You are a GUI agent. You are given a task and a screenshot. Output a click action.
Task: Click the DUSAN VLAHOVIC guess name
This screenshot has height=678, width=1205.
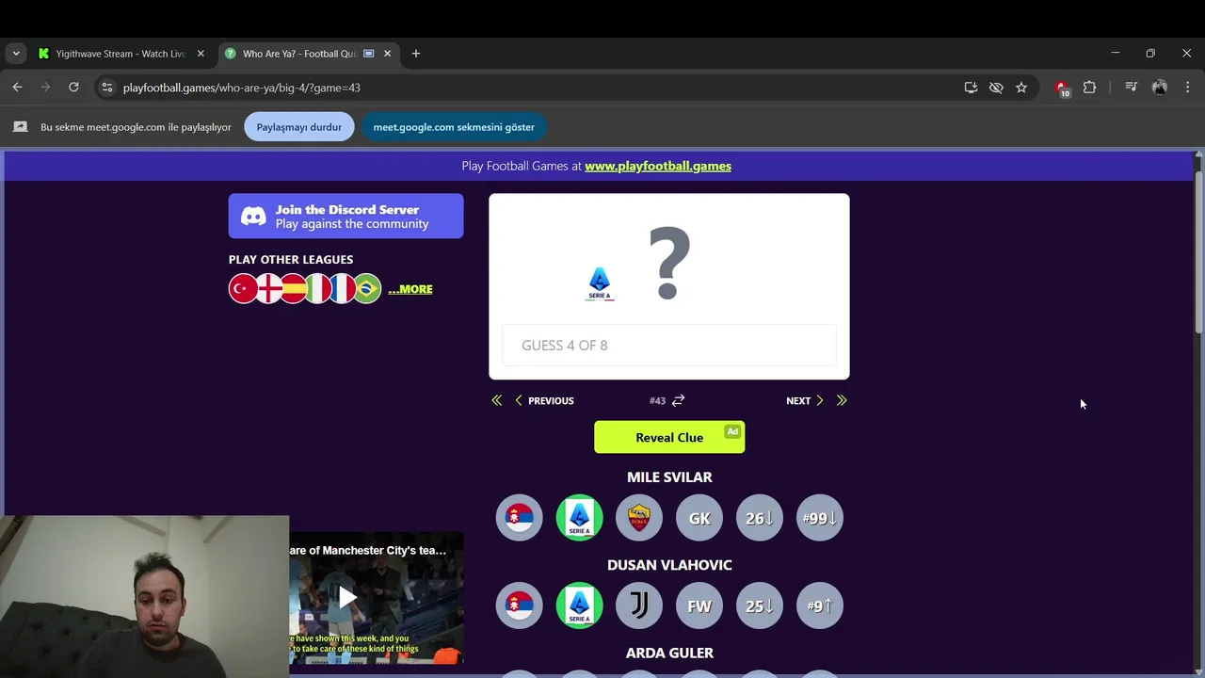point(669,565)
